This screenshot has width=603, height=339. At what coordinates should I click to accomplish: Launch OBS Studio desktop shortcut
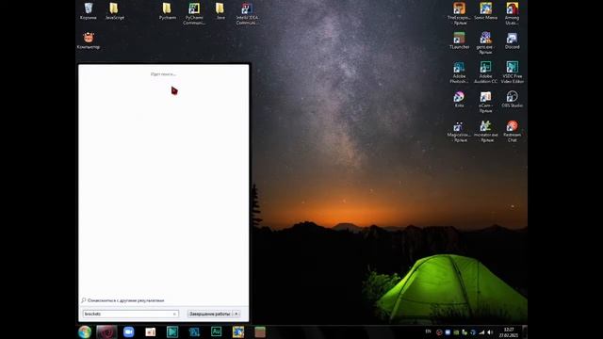coord(512,99)
